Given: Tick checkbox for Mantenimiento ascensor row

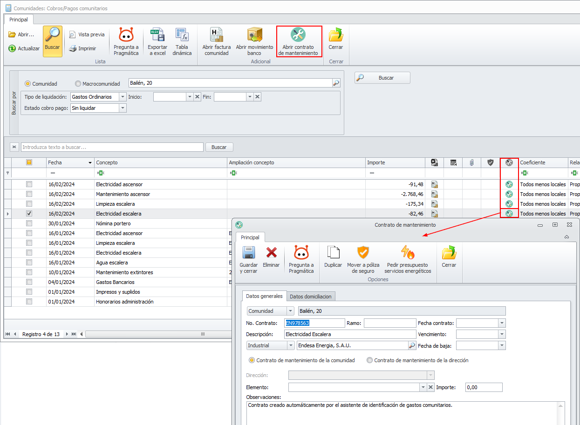Looking at the screenshot, I should click(x=29, y=194).
